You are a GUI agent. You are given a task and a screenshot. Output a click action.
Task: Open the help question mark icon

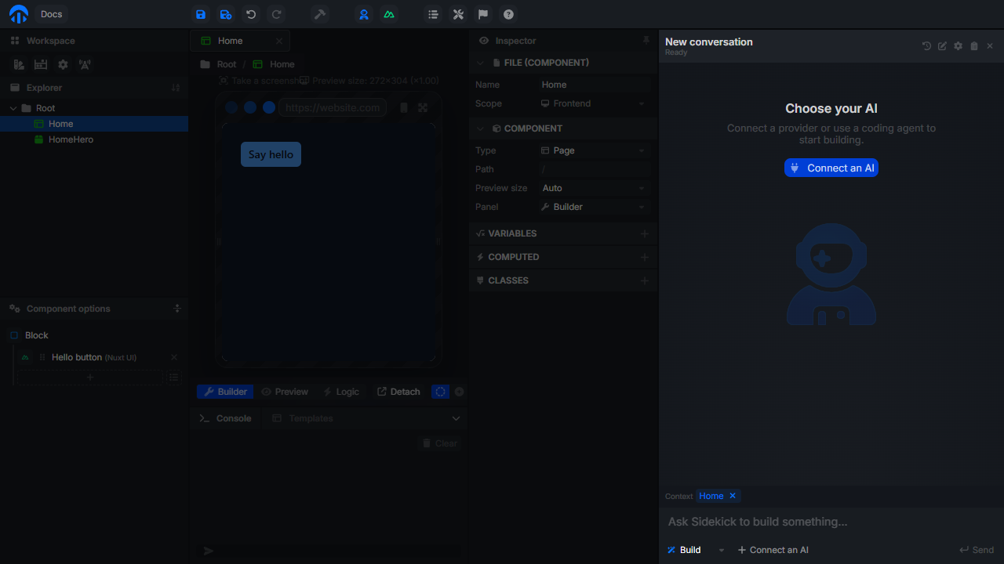pos(508,14)
